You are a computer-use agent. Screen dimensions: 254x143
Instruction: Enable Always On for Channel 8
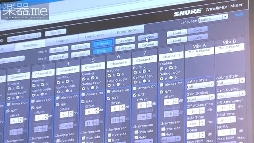(162, 85)
